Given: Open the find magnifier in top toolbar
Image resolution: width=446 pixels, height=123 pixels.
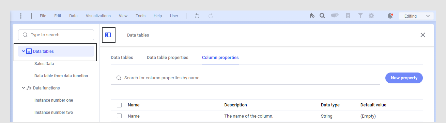Looking at the screenshot, I should pyautogui.click(x=322, y=16).
